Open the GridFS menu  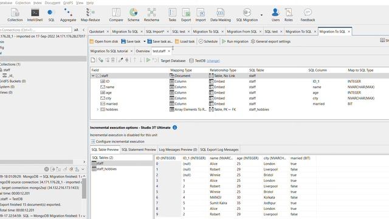click(68, 2)
